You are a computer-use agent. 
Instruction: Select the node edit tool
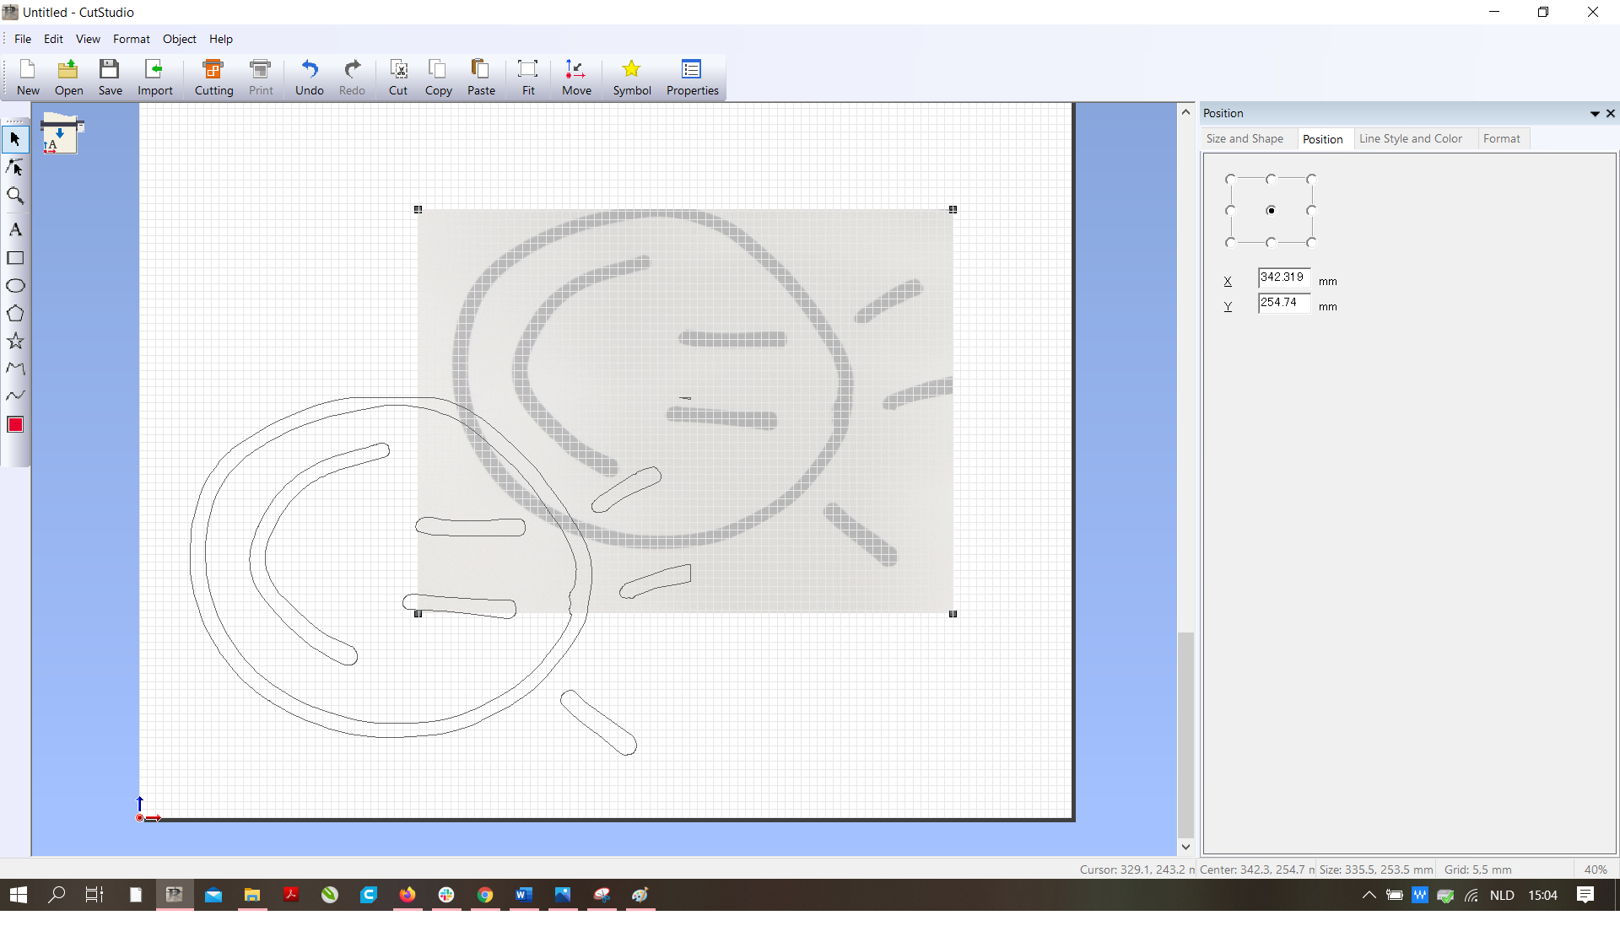(15, 168)
